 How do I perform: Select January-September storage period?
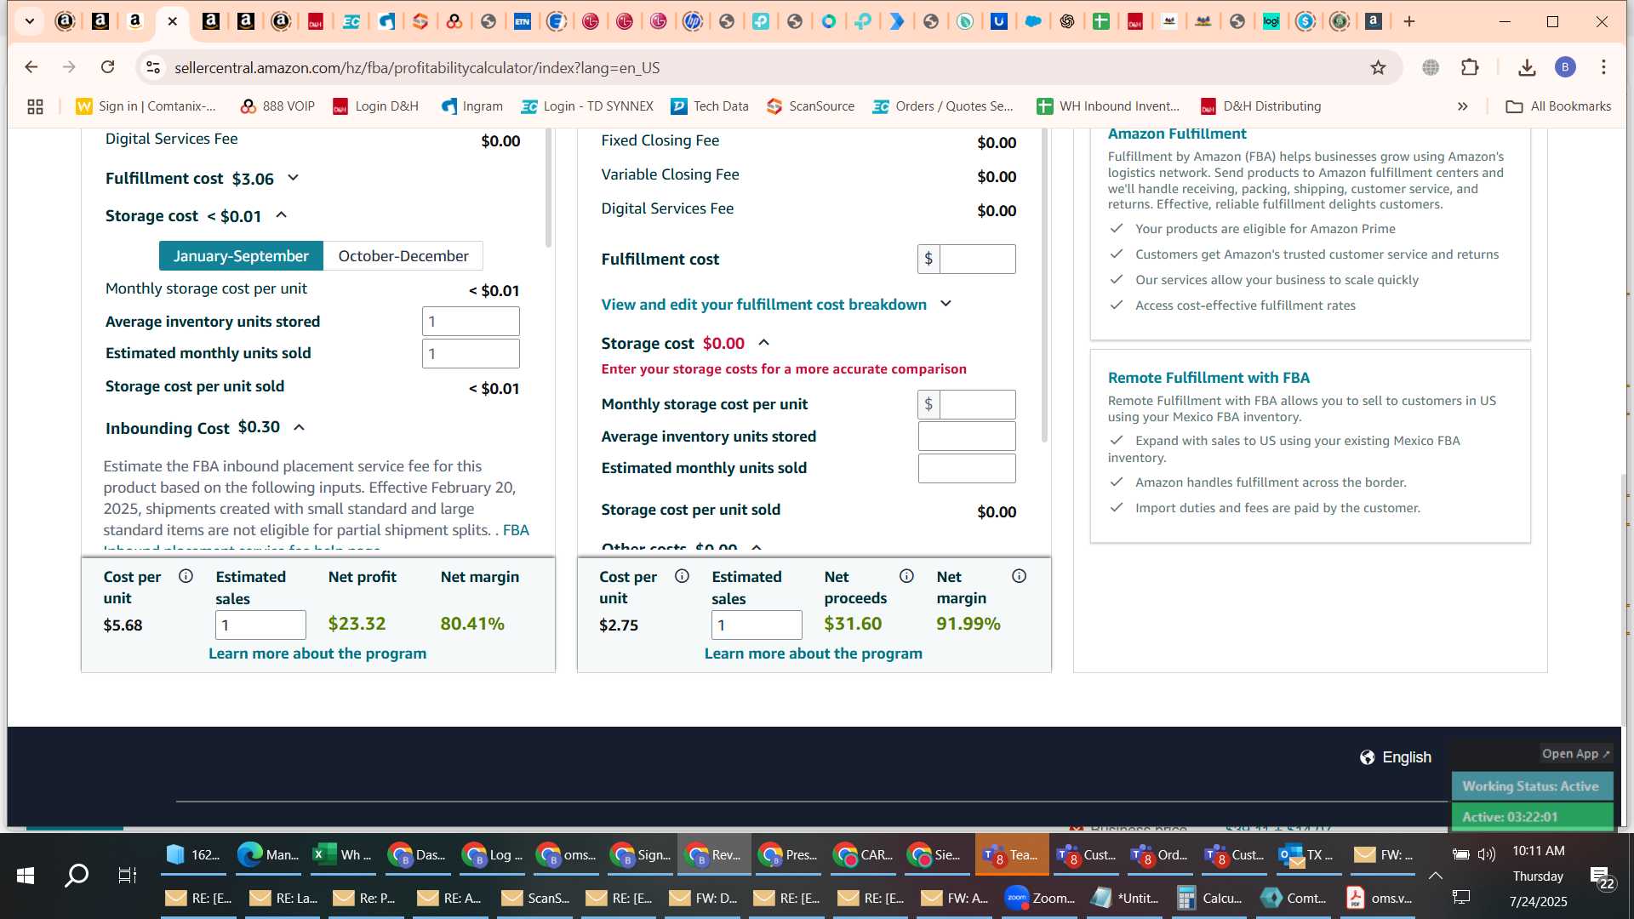(241, 256)
